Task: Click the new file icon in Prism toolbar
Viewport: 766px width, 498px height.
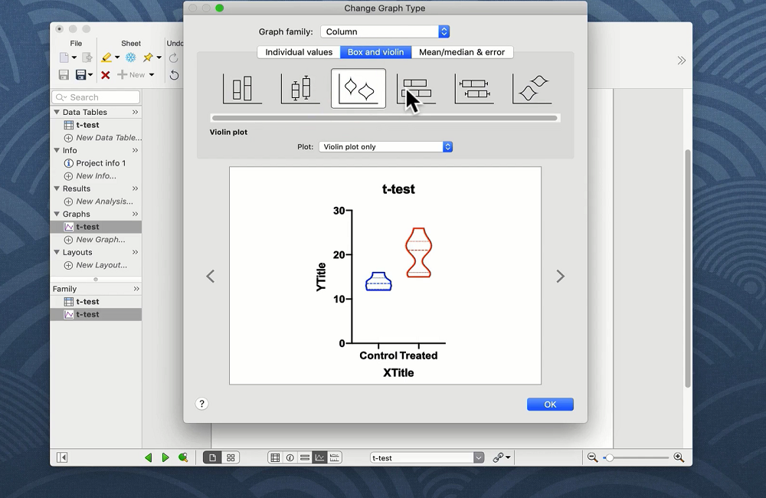Action: [64, 57]
